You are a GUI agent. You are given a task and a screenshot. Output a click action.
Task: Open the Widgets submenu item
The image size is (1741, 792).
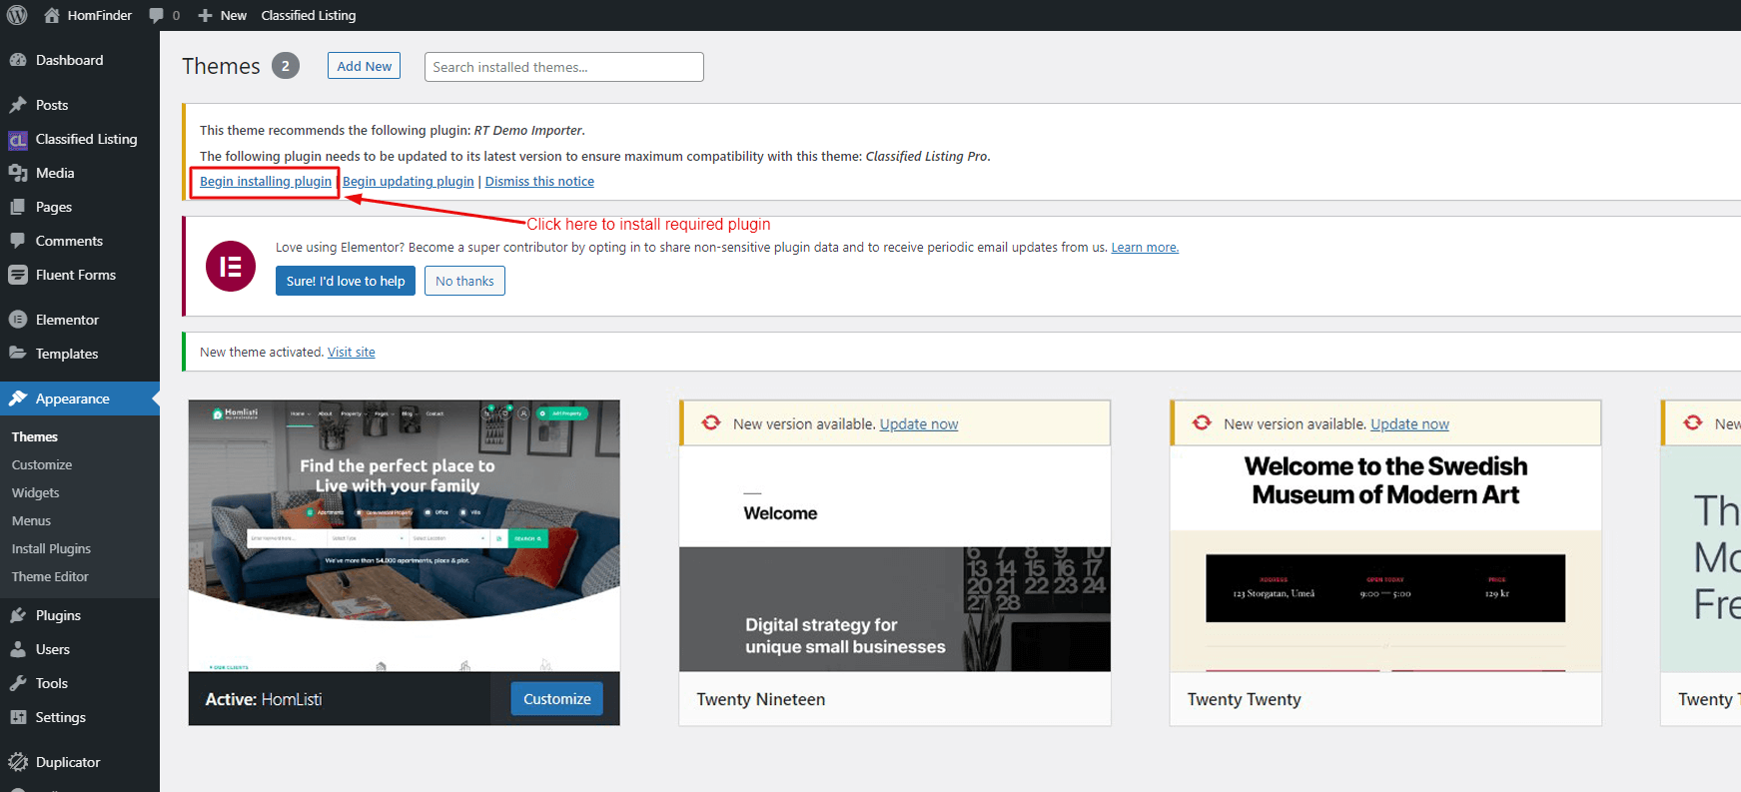click(36, 492)
